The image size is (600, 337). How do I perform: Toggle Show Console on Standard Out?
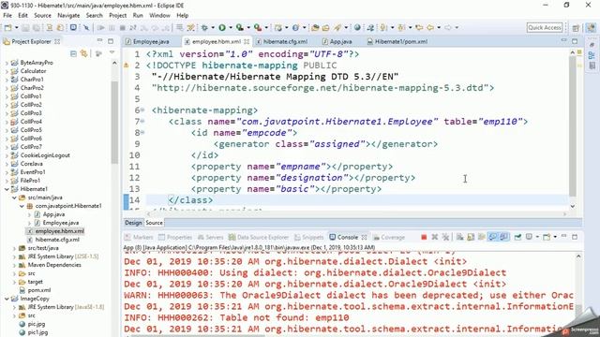[493, 237]
